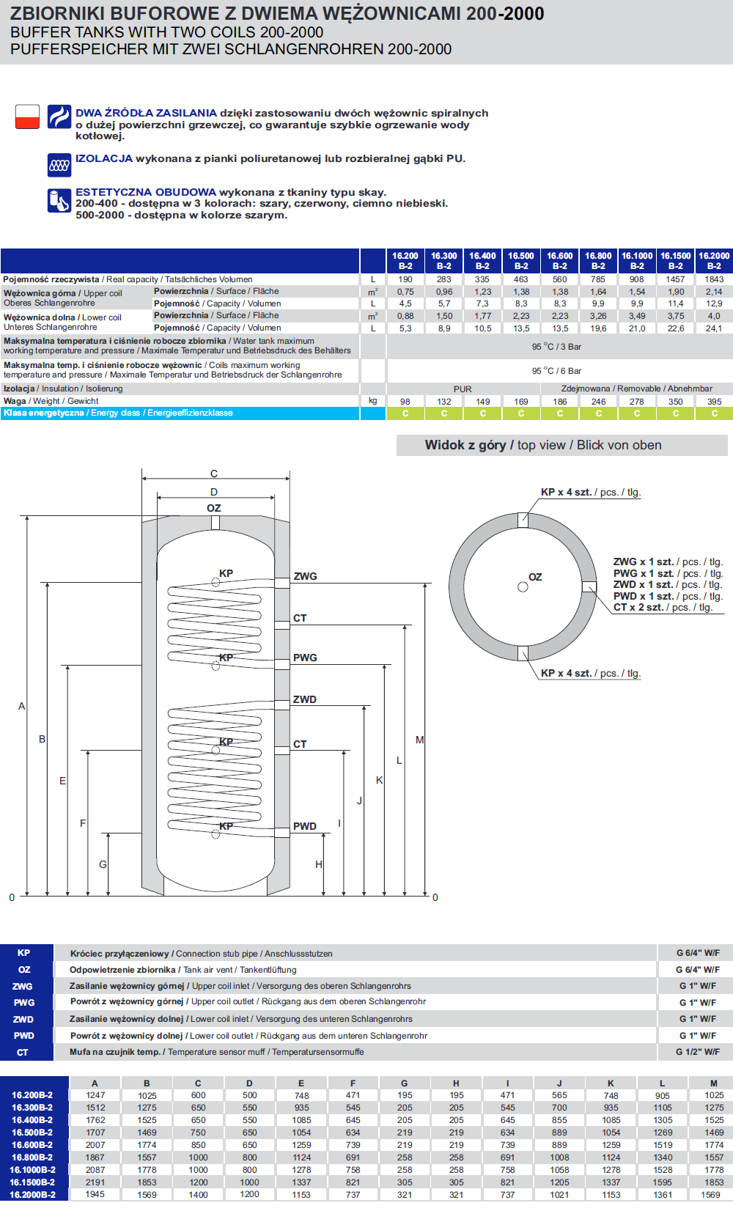Click the 'ZWD' connection label on tank drawing
This screenshot has height=1222, width=733.
[x=305, y=699]
